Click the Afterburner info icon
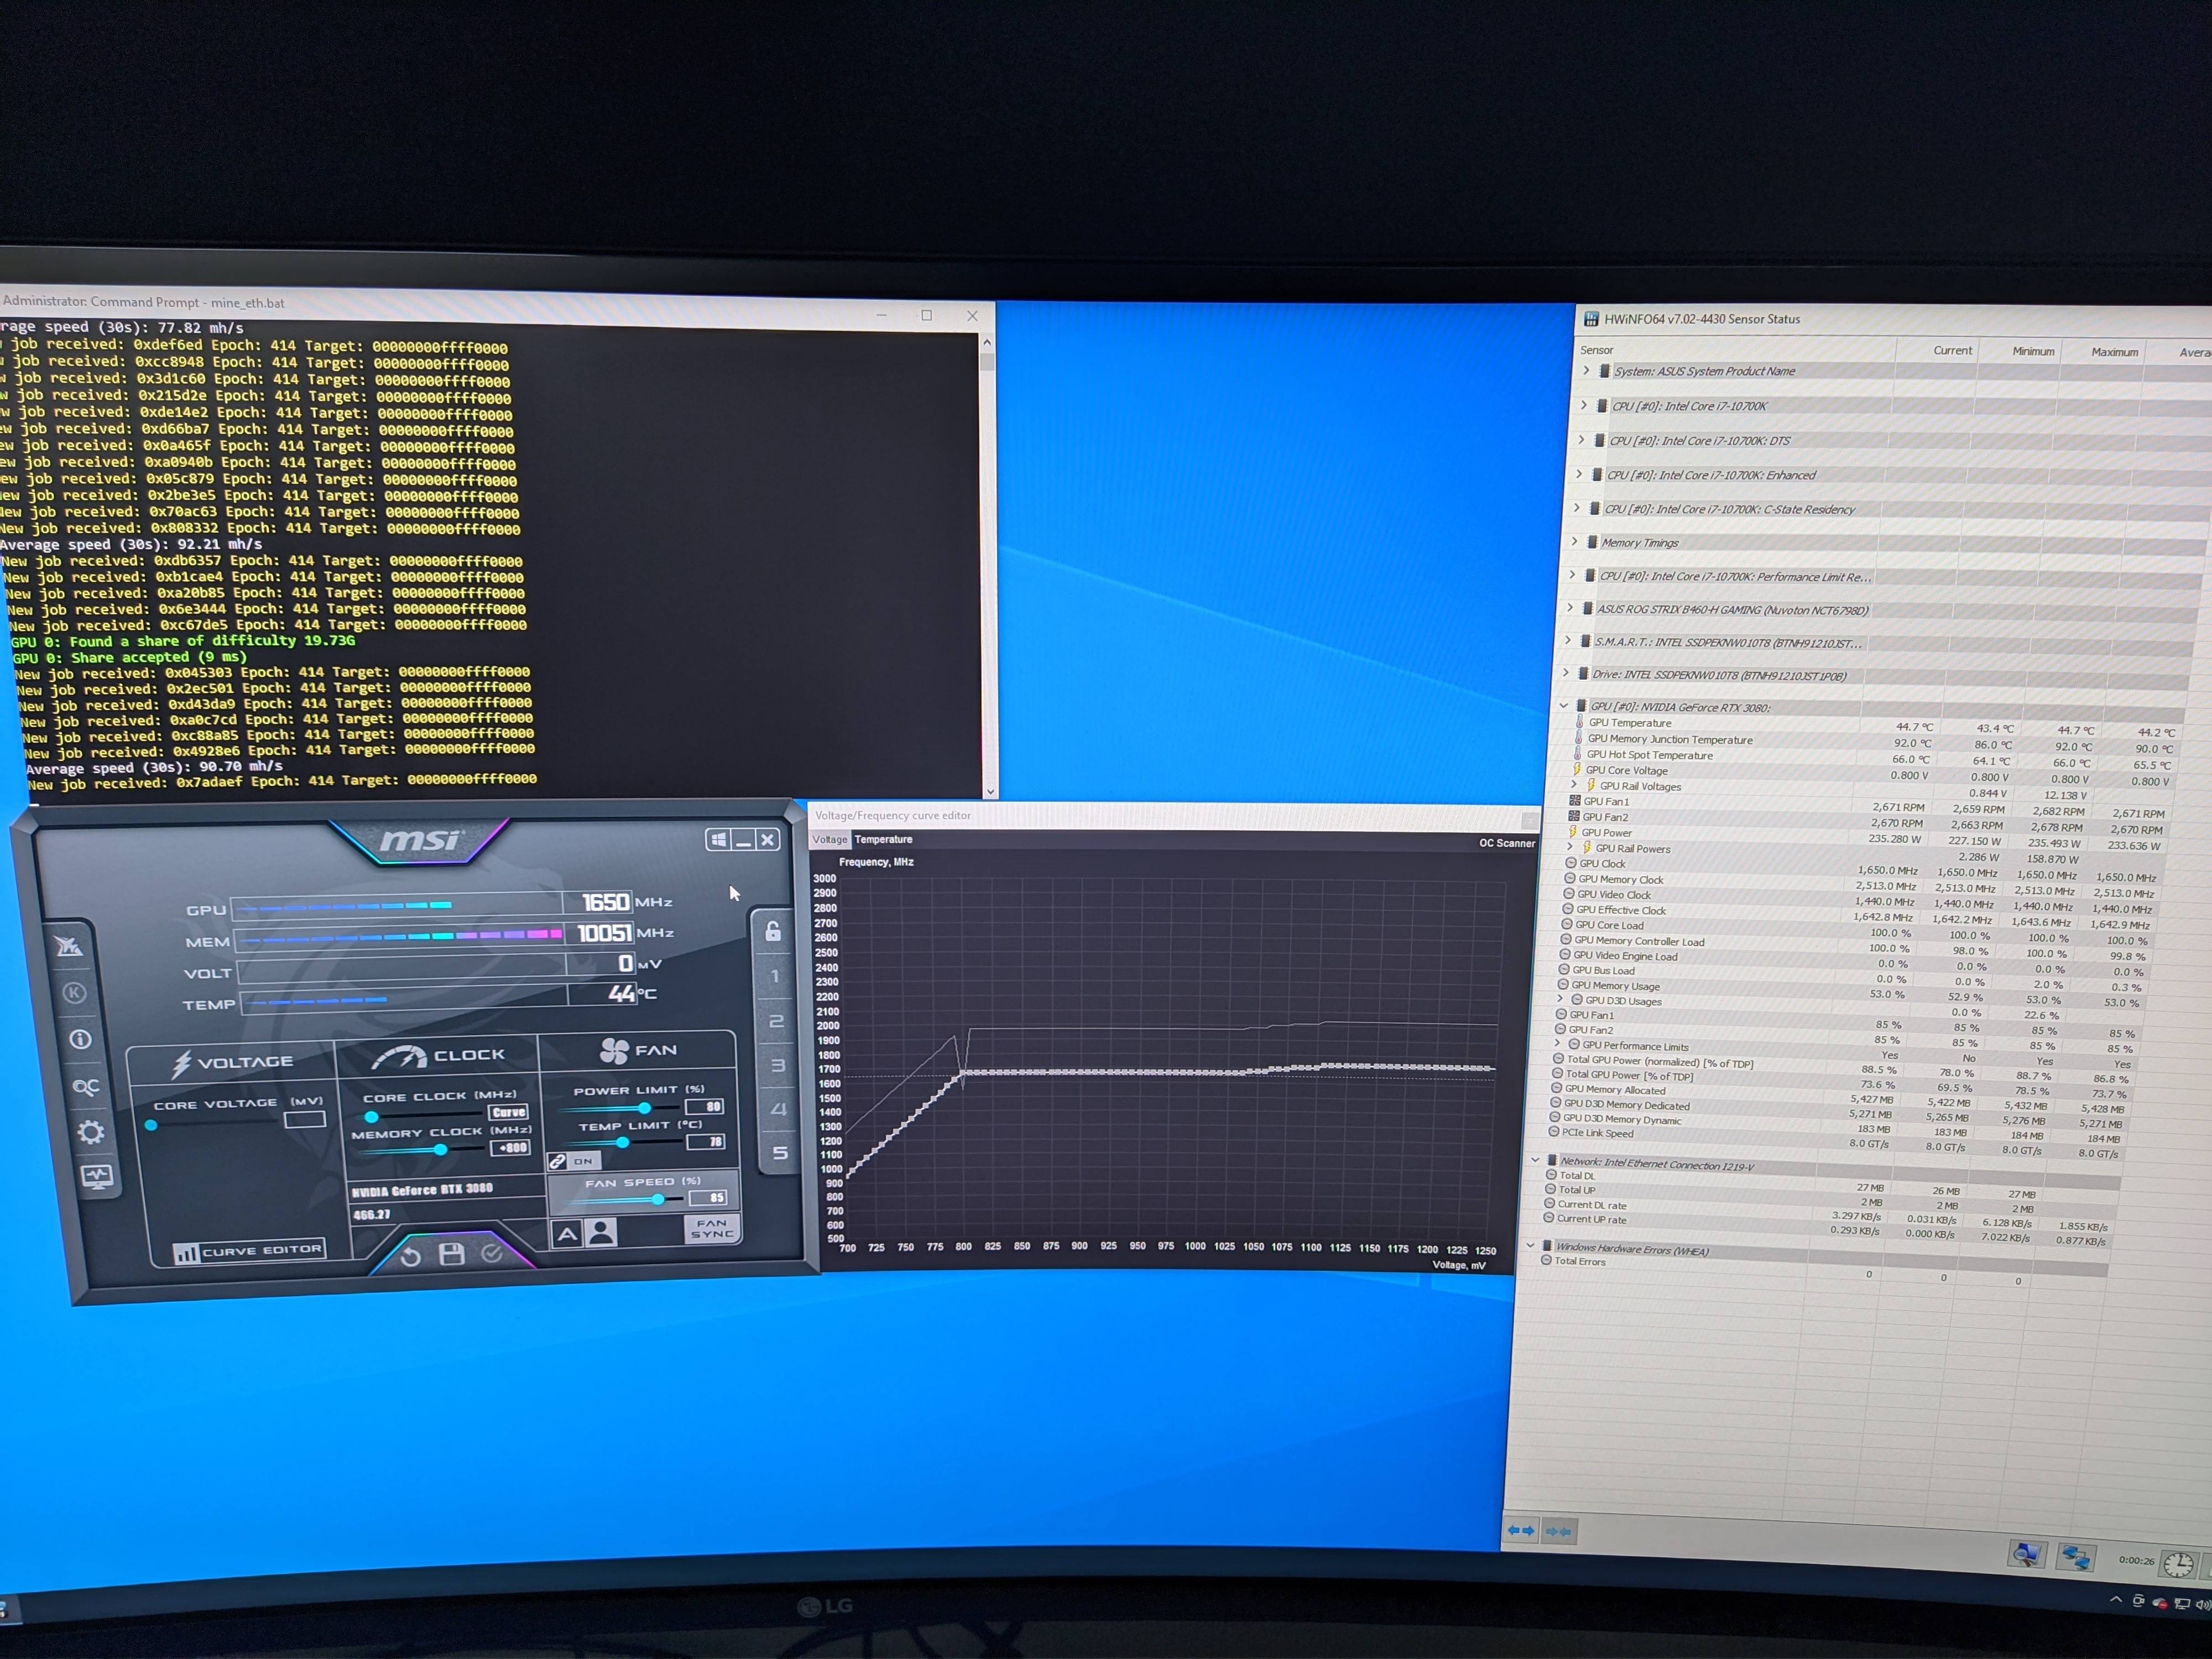Screen dimensions: 2212x1659 coord(80,1039)
